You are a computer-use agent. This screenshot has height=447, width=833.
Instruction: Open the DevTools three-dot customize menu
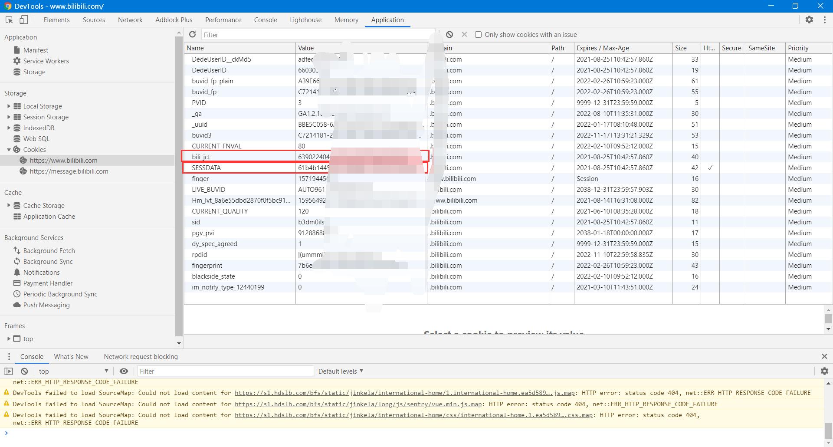pyautogui.click(x=824, y=20)
